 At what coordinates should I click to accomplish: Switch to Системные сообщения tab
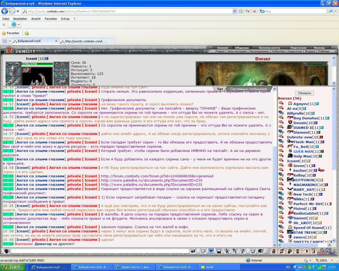[248, 89]
